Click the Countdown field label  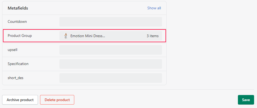[x=17, y=22]
